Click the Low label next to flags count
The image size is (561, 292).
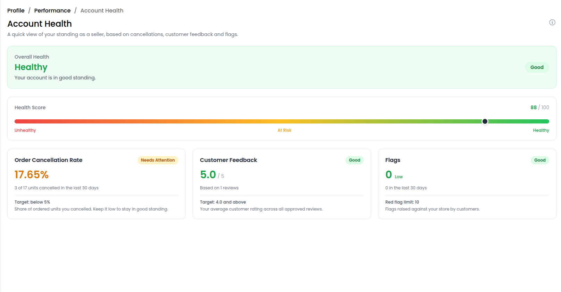pyautogui.click(x=399, y=177)
